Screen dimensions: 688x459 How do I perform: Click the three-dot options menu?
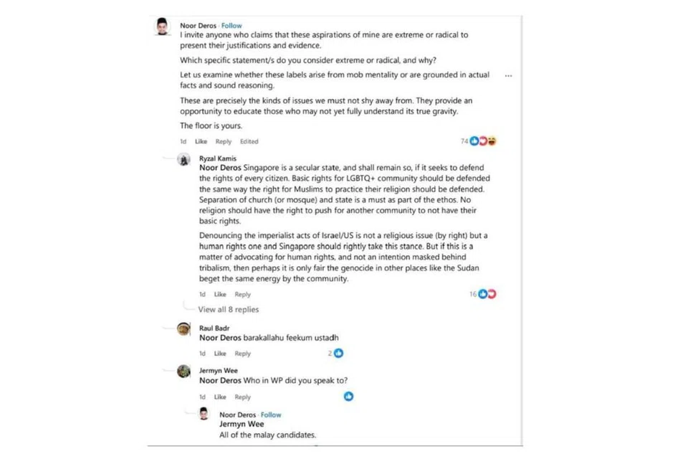click(x=509, y=75)
